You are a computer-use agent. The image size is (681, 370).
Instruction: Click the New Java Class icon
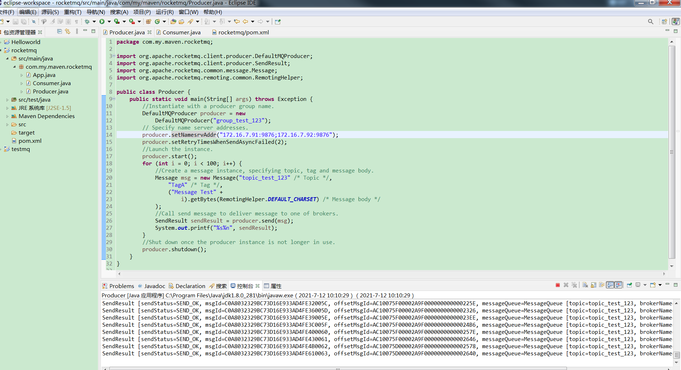(157, 21)
